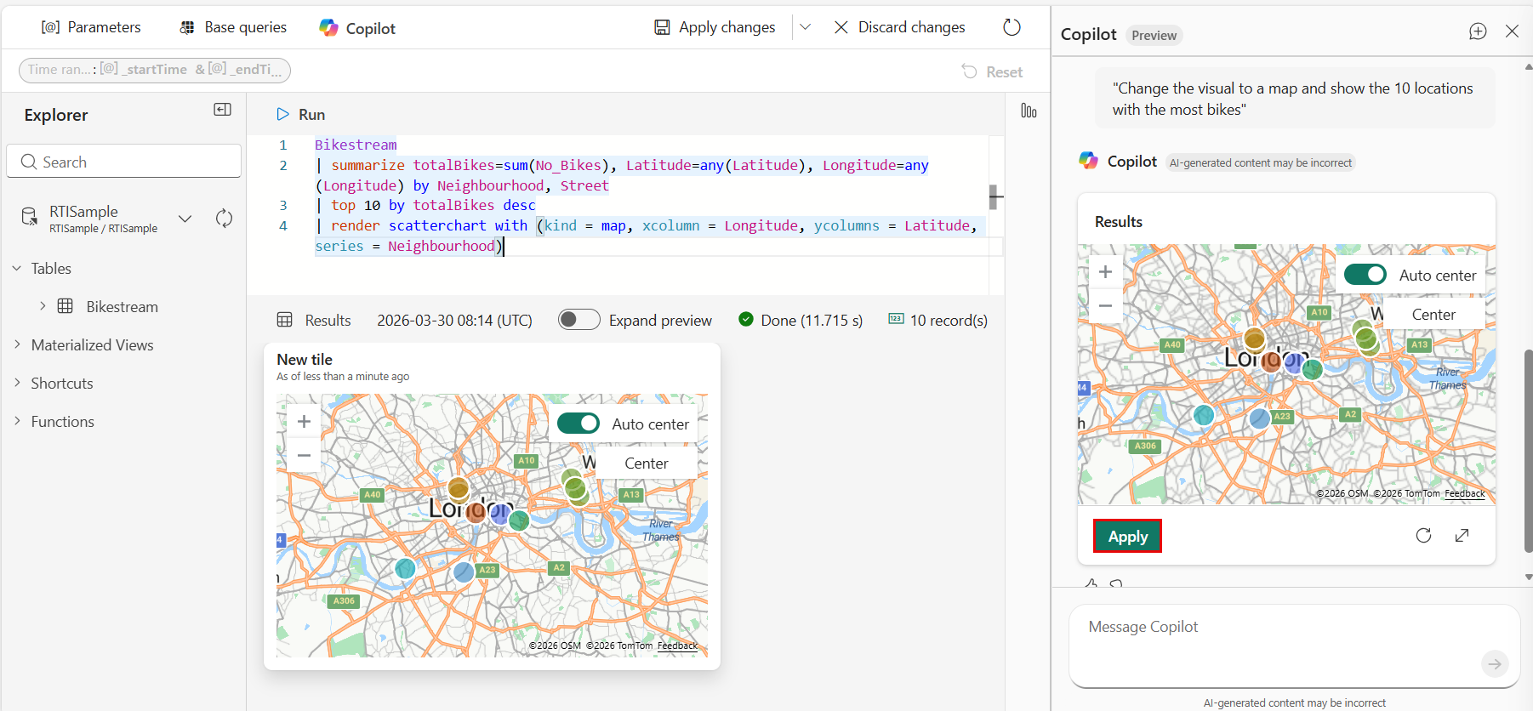Apply the Copilot suggested visual
The width and height of the screenshot is (1533, 711).
coord(1127,536)
